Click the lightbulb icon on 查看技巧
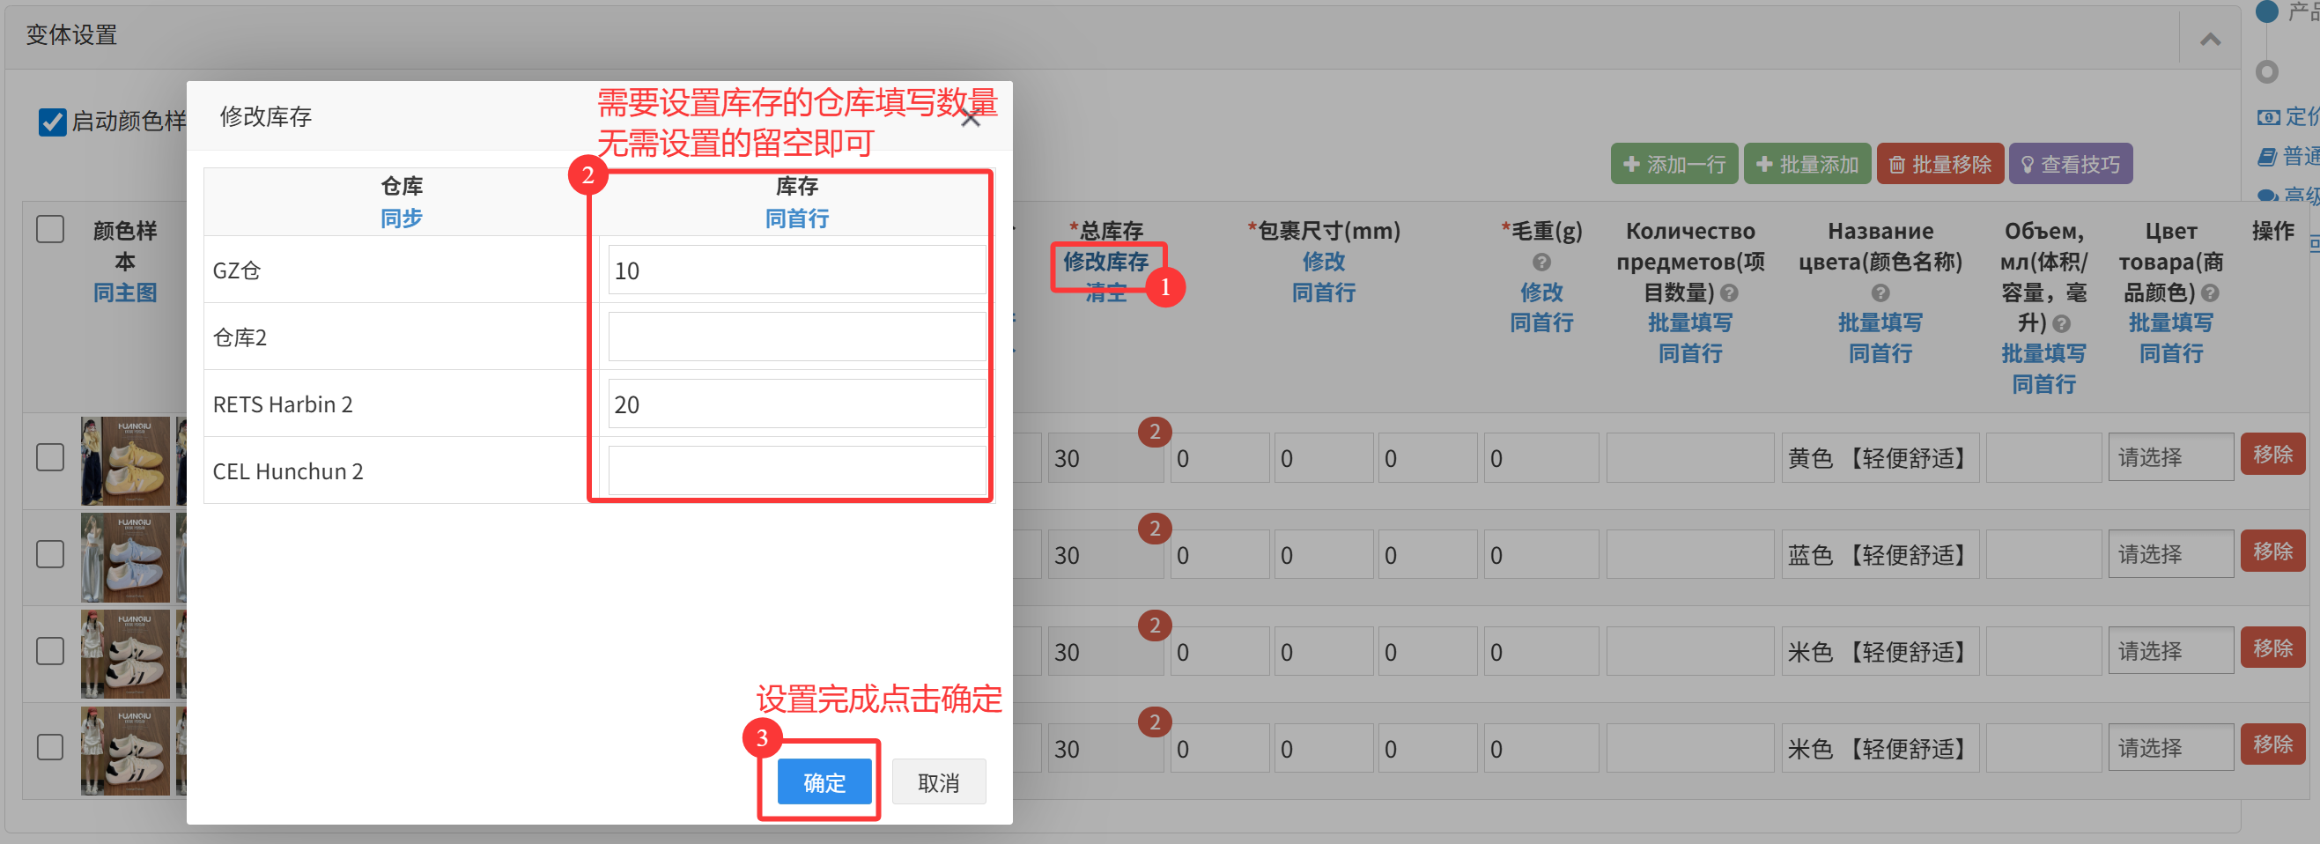This screenshot has width=2320, height=844. pos(2028,165)
